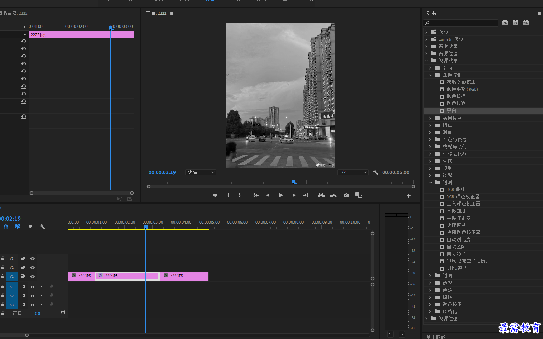Toggle Linked Selection in timeline
The height and width of the screenshot is (339, 543).
[18, 226]
